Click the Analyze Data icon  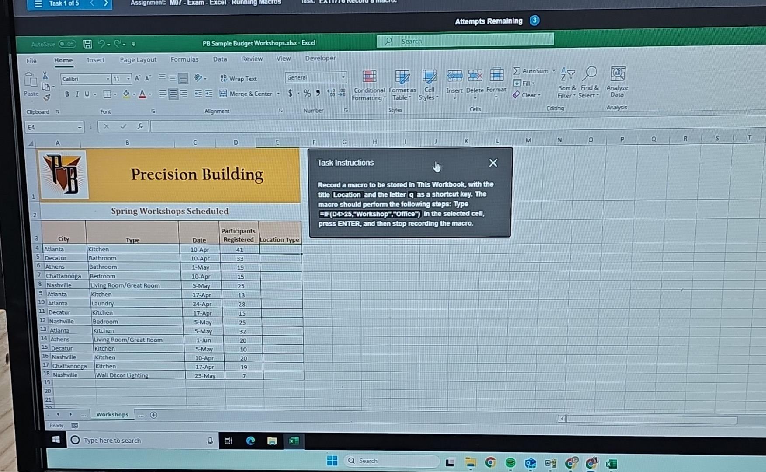(617, 83)
